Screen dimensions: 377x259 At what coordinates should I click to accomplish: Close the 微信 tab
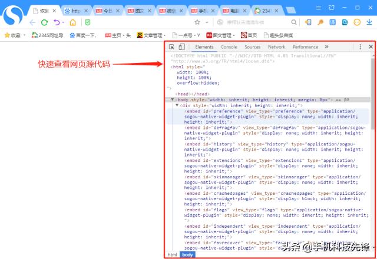click(x=181, y=11)
